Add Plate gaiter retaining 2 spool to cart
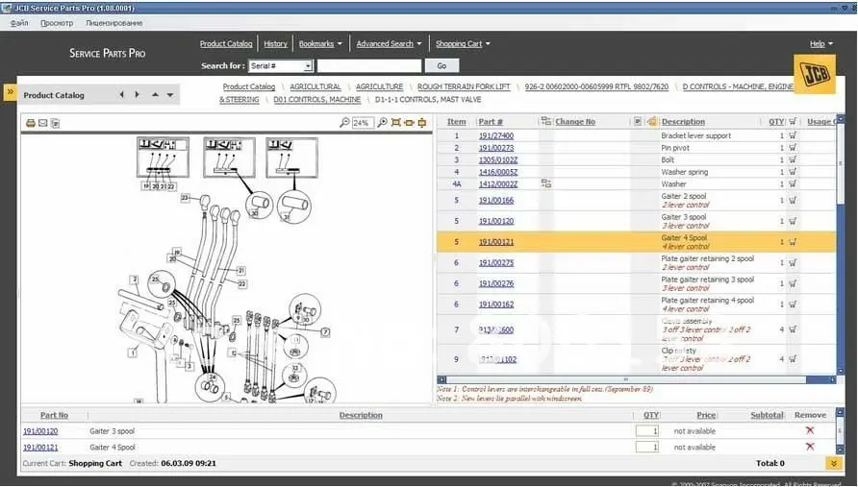 793,262
